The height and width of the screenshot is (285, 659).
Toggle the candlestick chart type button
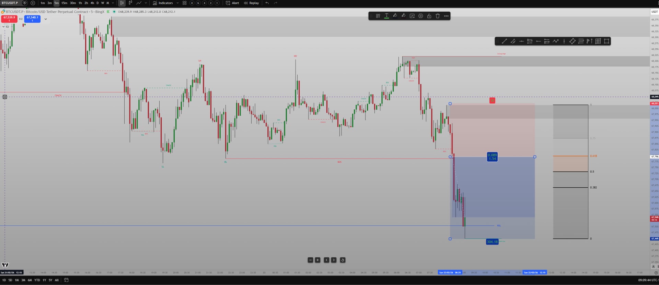coord(122,3)
